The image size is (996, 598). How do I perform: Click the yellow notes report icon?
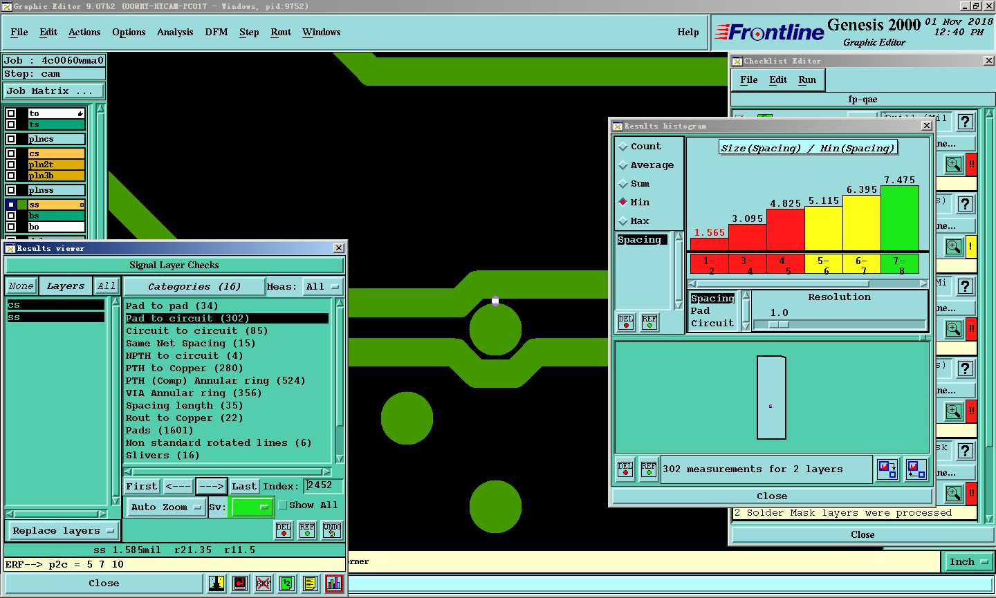tap(310, 583)
